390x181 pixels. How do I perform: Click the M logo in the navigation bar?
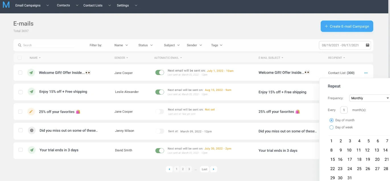6,5
